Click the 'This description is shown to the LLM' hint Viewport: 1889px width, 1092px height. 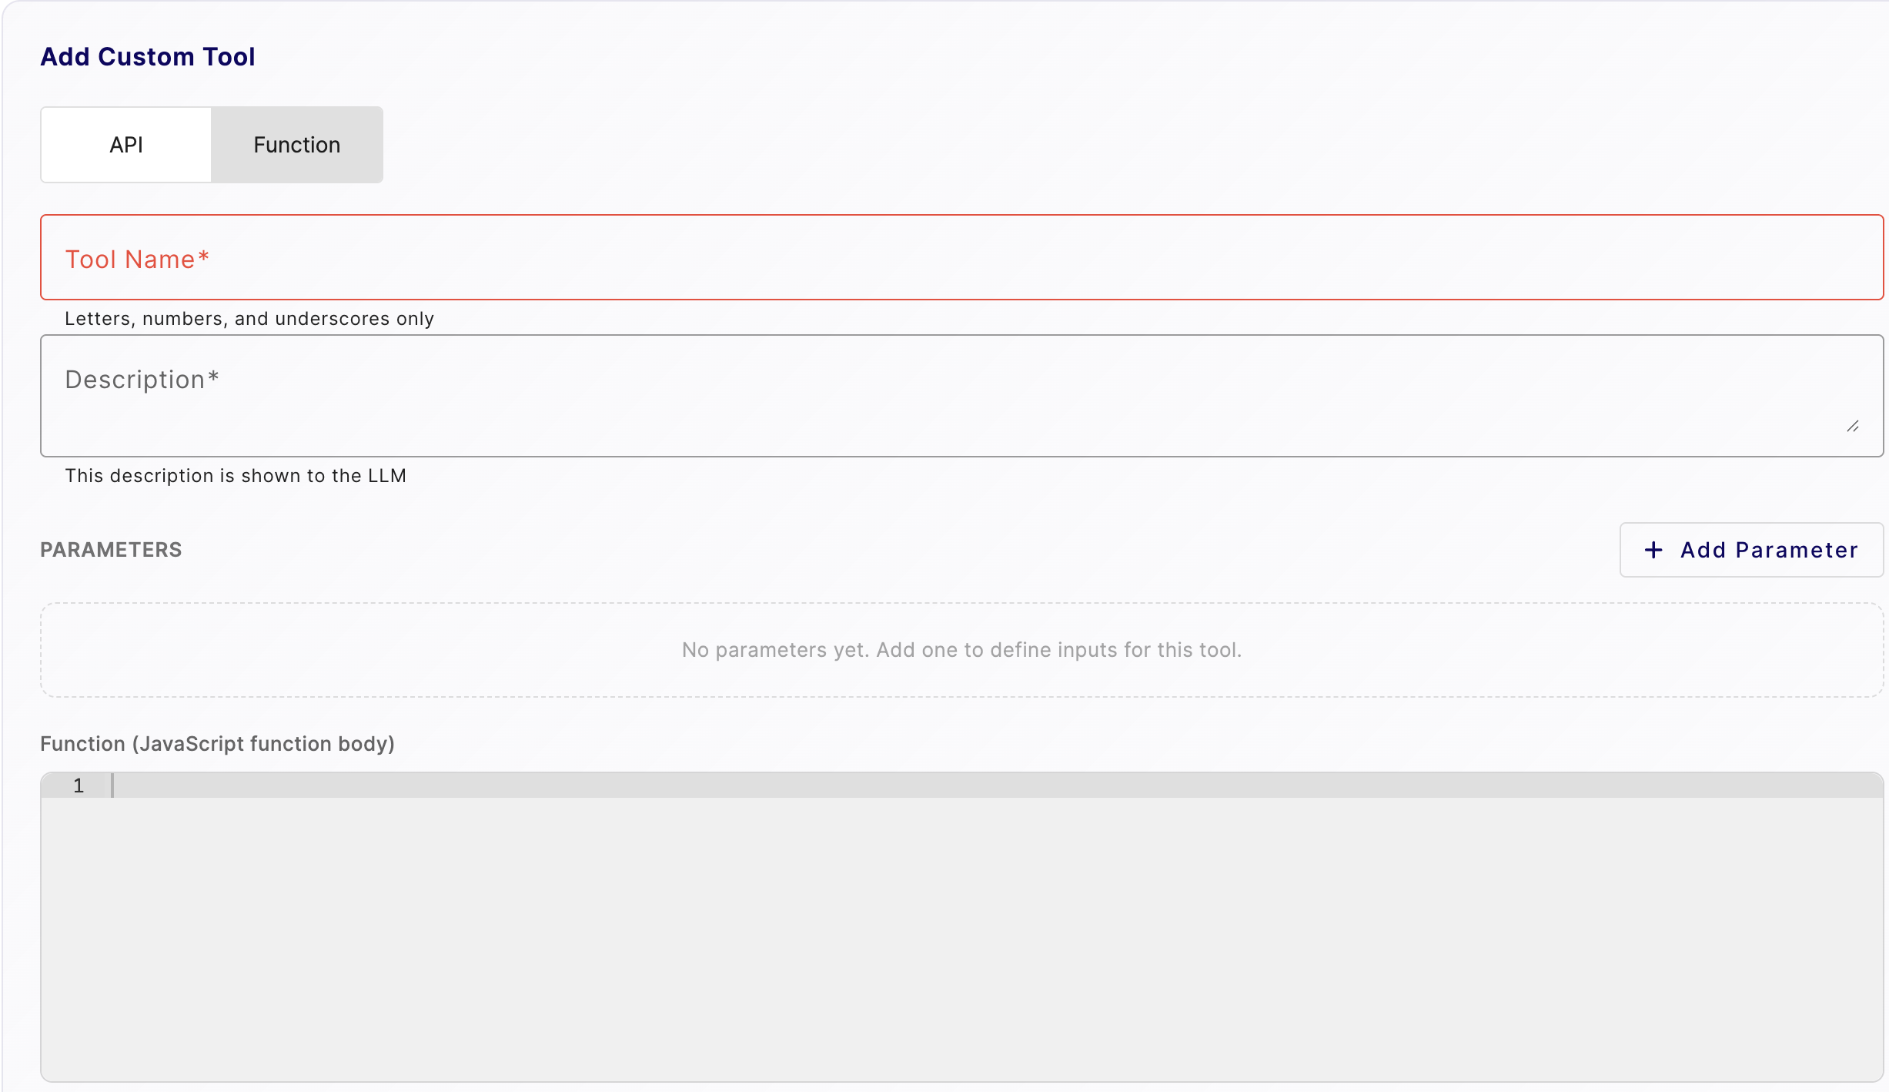[x=236, y=475]
